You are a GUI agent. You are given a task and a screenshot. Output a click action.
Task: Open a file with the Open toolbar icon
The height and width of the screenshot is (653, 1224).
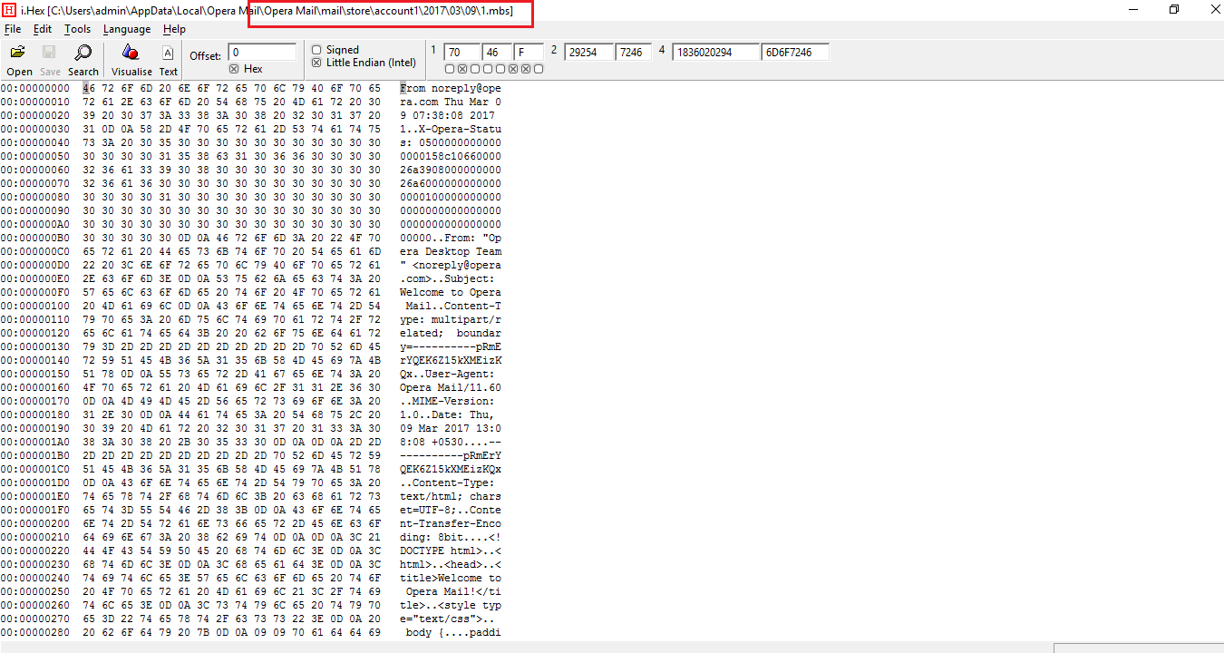pos(18,53)
